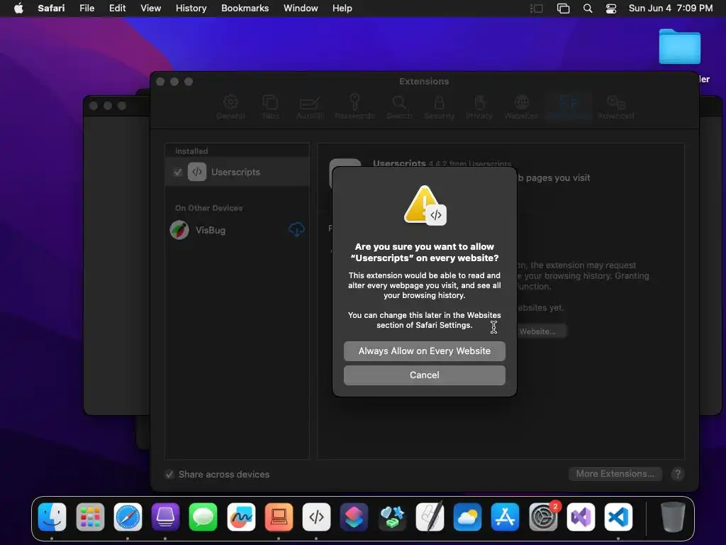Screen dimensions: 726x545
Task: Open Finder from the Dock
Action: click(52, 517)
